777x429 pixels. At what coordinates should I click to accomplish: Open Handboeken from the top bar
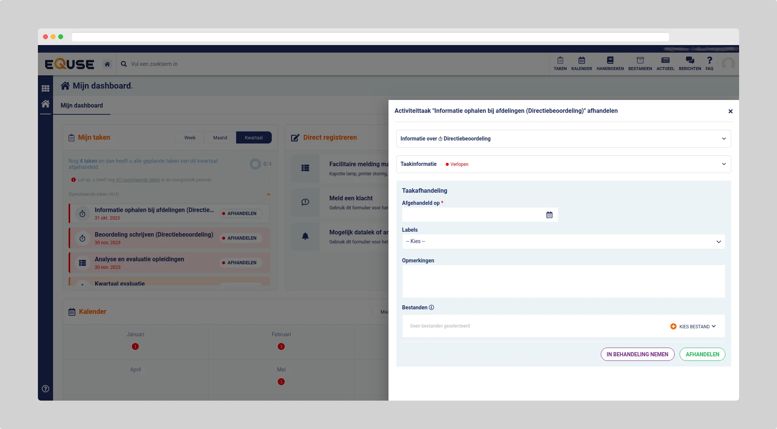click(610, 63)
